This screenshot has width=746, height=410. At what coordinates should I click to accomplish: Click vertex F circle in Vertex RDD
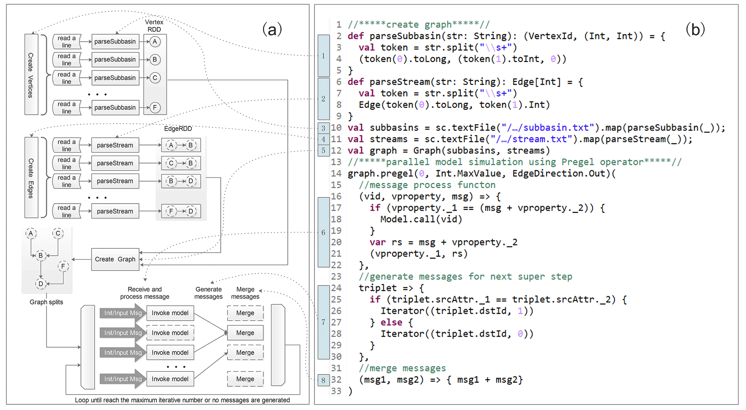[x=155, y=107]
